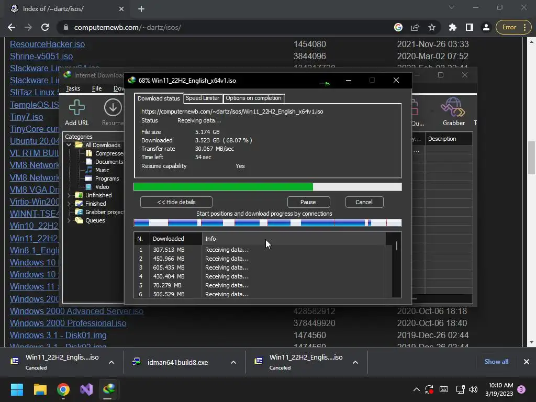The height and width of the screenshot is (402, 536).
Task: Open the Tasks menu in IDM
Action: click(x=73, y=88)
